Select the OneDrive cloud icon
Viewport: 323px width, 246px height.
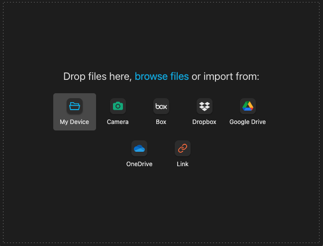click(139, 148)
